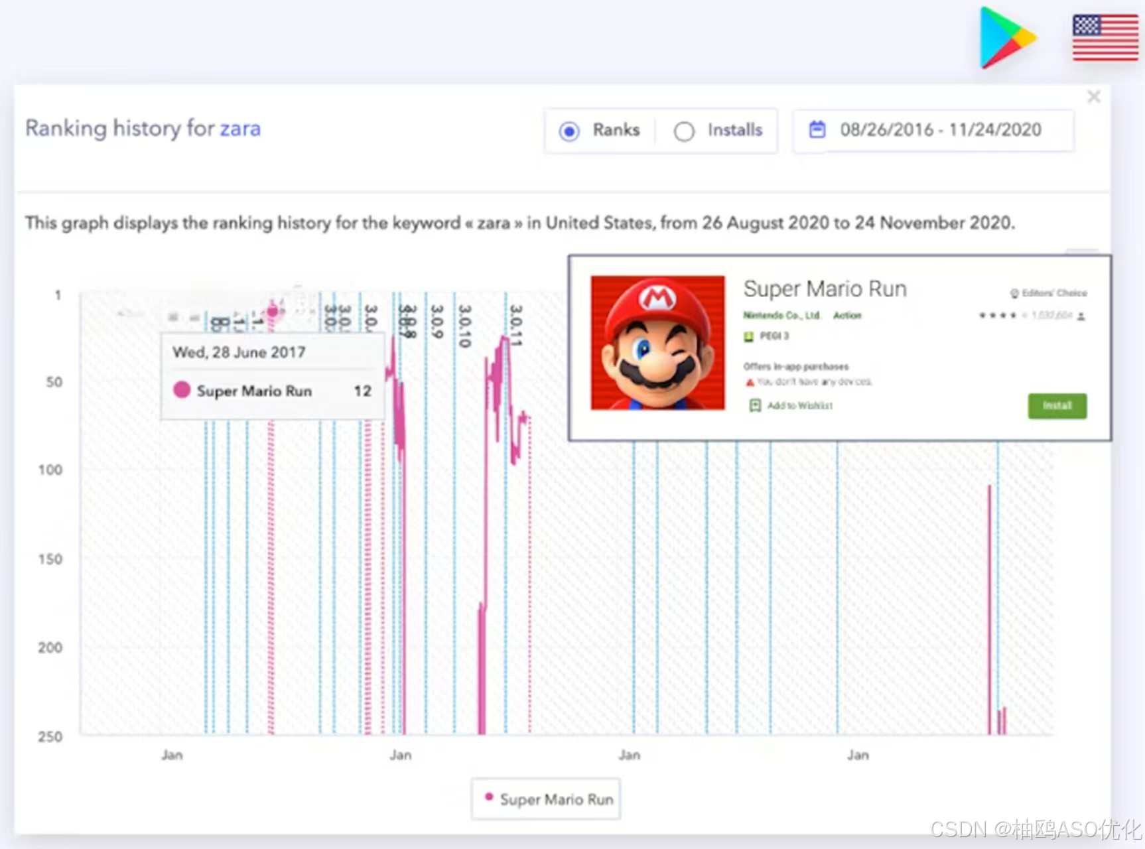Image resolution: width=1145 pixels, height=849 pixels.
Task: Click the 3.0.11 version marker label
Action: [515, 326]
